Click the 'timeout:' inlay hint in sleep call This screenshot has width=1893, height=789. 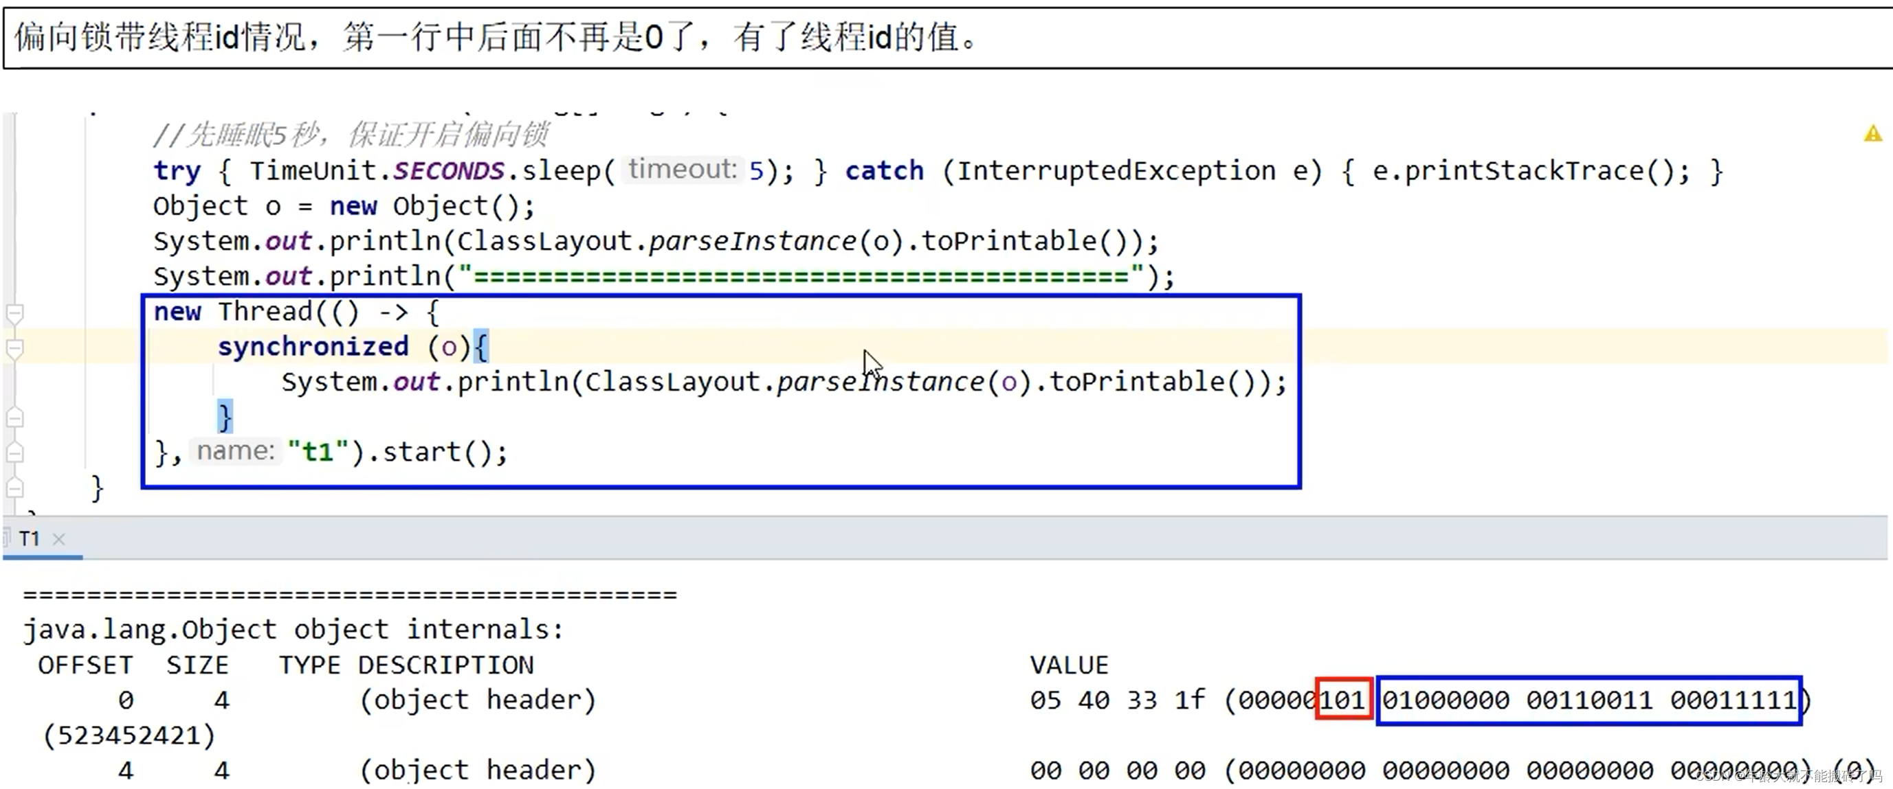coord(682,170)
